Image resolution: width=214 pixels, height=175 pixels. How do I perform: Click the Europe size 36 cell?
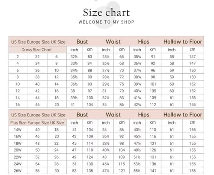(x=37, y=70)
